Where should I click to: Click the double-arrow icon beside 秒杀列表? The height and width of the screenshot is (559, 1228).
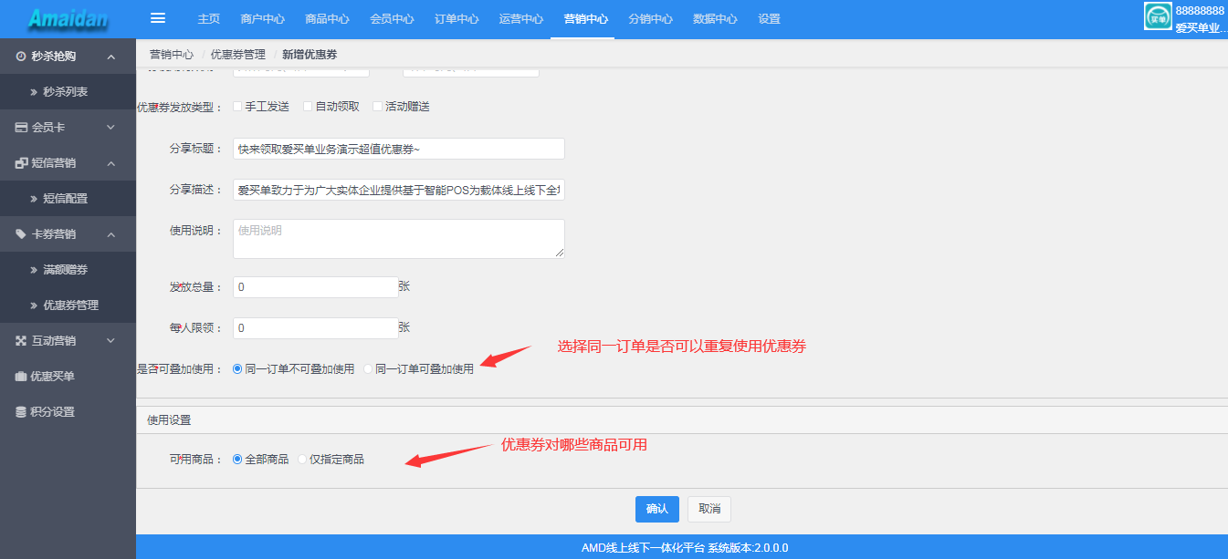pyautogui.click(x=34, y=92)
